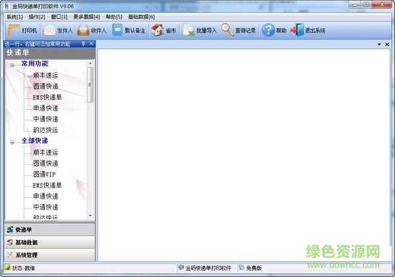Select EMS快递单 under 全部快递

tap(47, 186)
